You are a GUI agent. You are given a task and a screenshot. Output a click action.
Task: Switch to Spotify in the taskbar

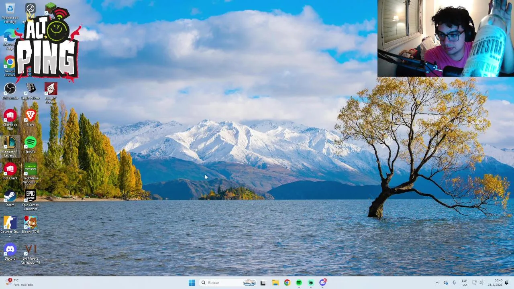(x=299, y=283)
